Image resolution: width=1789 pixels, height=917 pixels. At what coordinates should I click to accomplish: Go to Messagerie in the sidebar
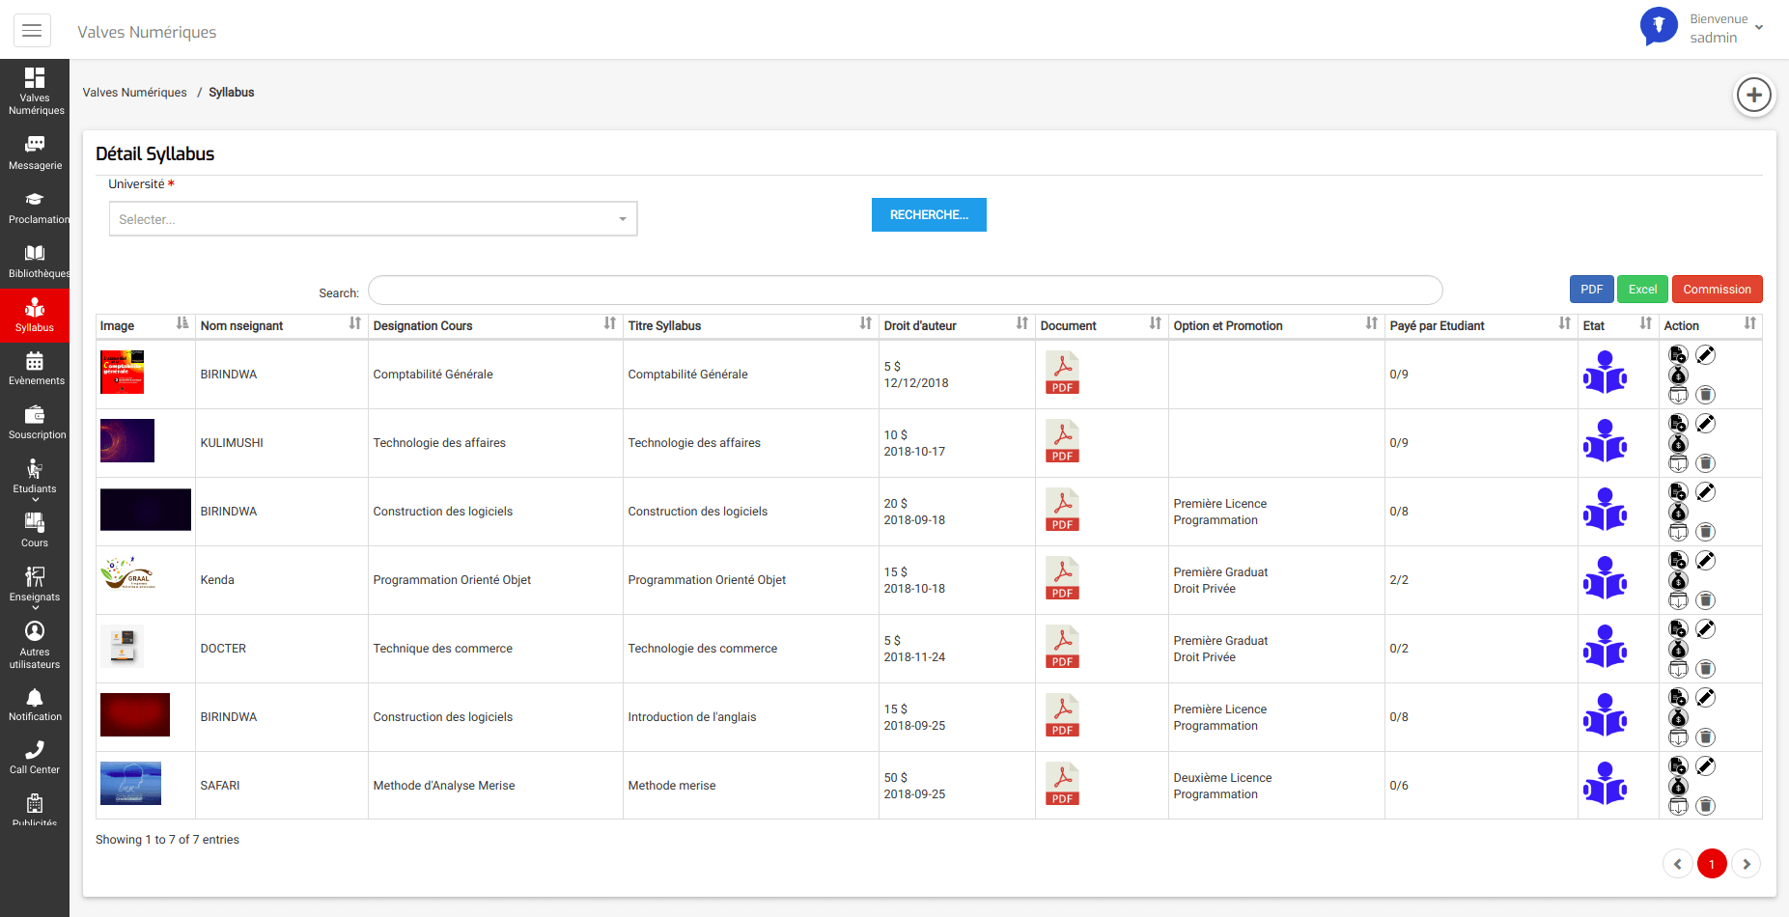pos(35,153)
